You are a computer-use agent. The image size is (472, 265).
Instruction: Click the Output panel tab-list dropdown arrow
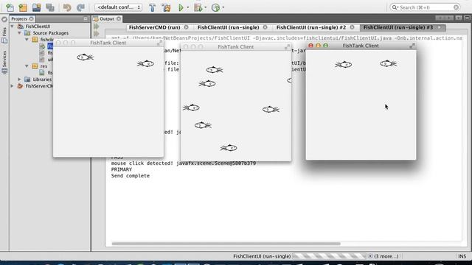[x=458, y=18]
